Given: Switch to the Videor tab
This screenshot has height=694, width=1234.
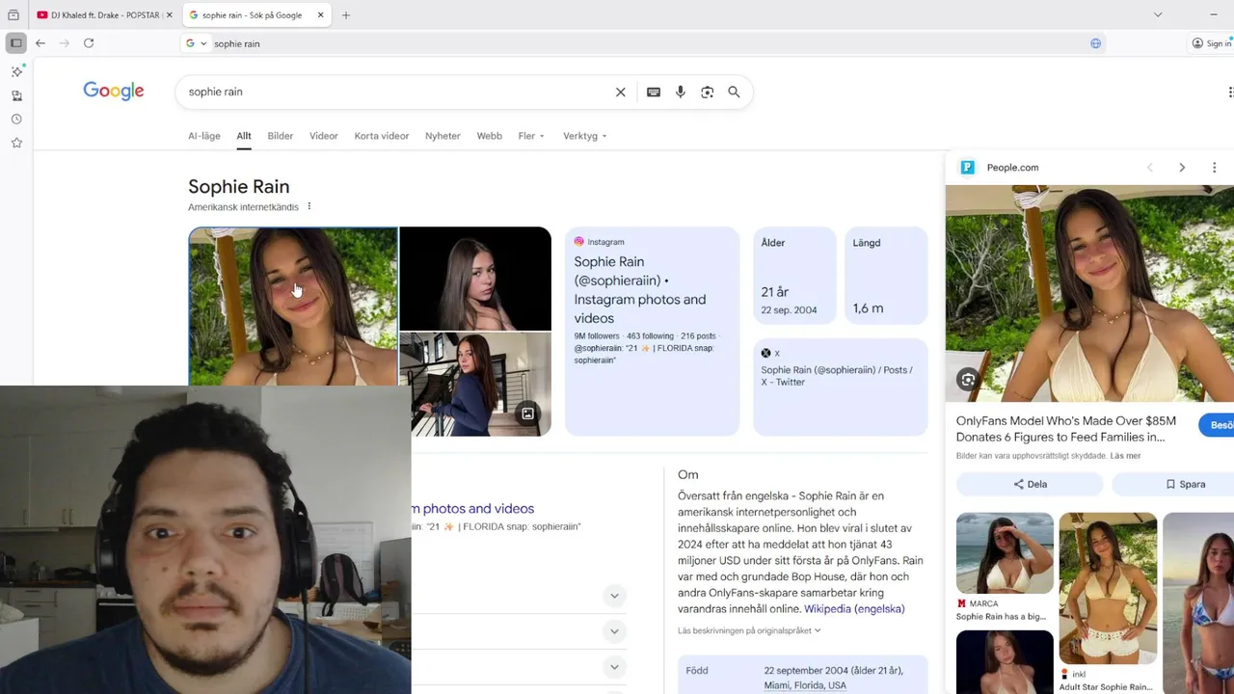Looking at the screenshot, I should tap(324, 136).
